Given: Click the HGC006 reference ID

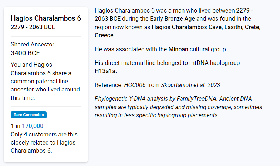Looking at the screenshot, I should click(x=135, y=85).
